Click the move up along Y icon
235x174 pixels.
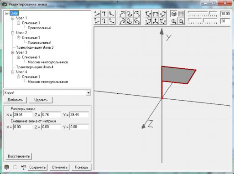click(x=104, y=14)
